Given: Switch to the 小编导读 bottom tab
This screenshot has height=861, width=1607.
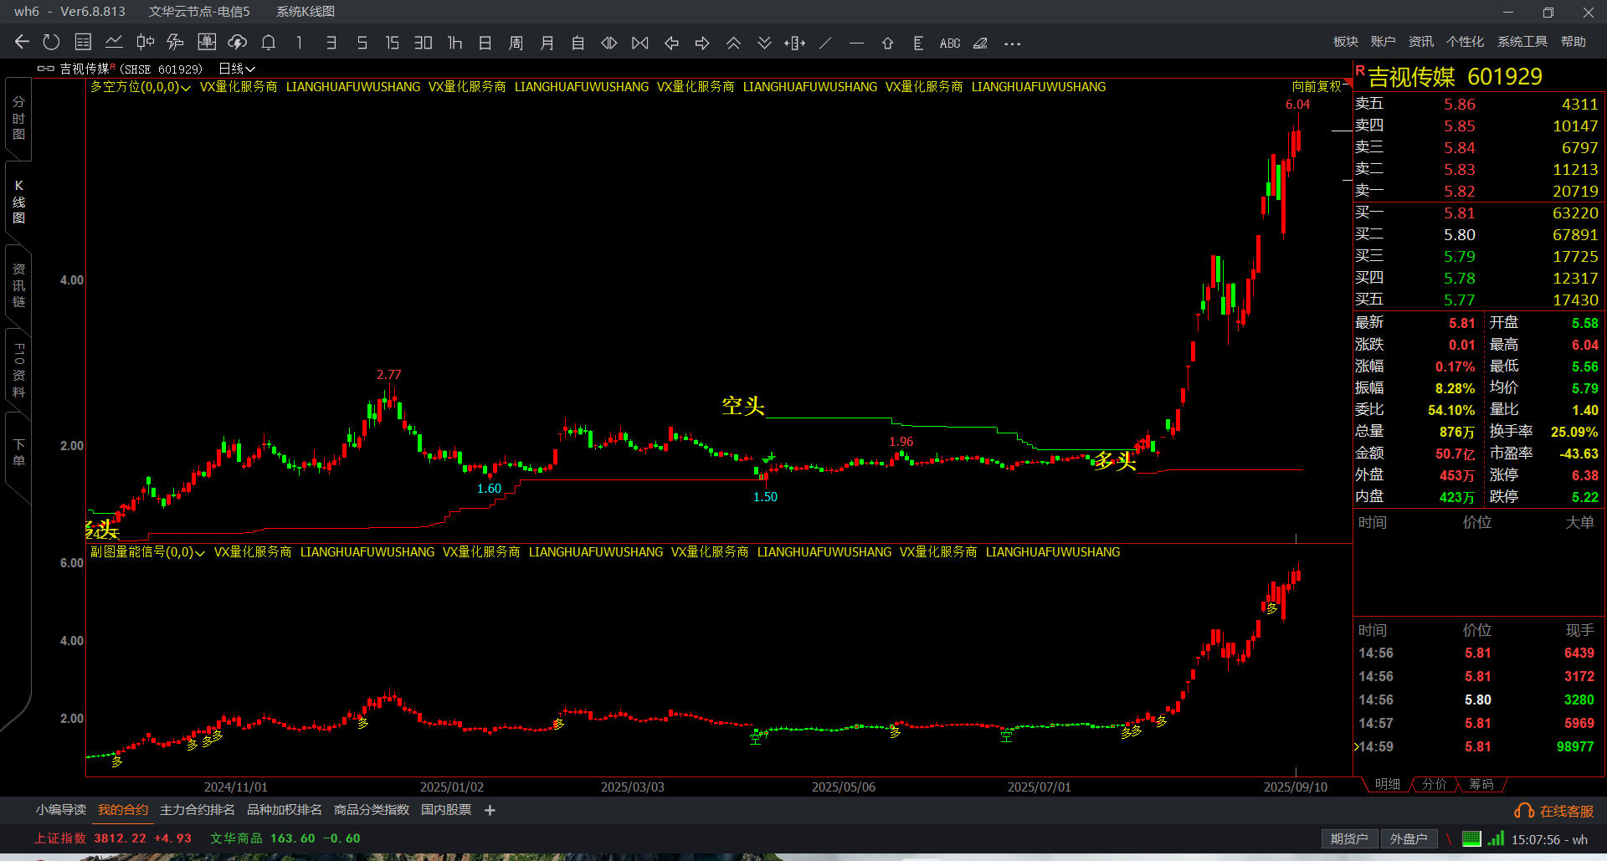Looking at the screenshot, I should click(x=60, y=810).
